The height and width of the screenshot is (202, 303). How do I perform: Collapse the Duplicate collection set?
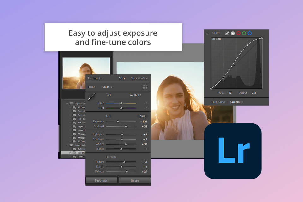pyautogui.click(x=67, y=104)
